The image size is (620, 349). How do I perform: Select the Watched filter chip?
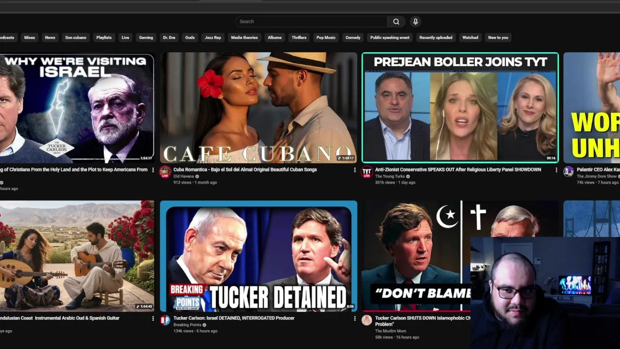point(470,37)
